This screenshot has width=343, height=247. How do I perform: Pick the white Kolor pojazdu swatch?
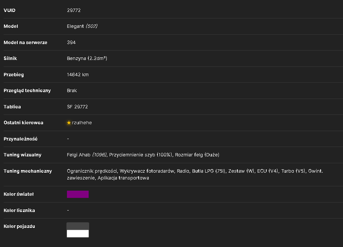click(x=78, y=234)
